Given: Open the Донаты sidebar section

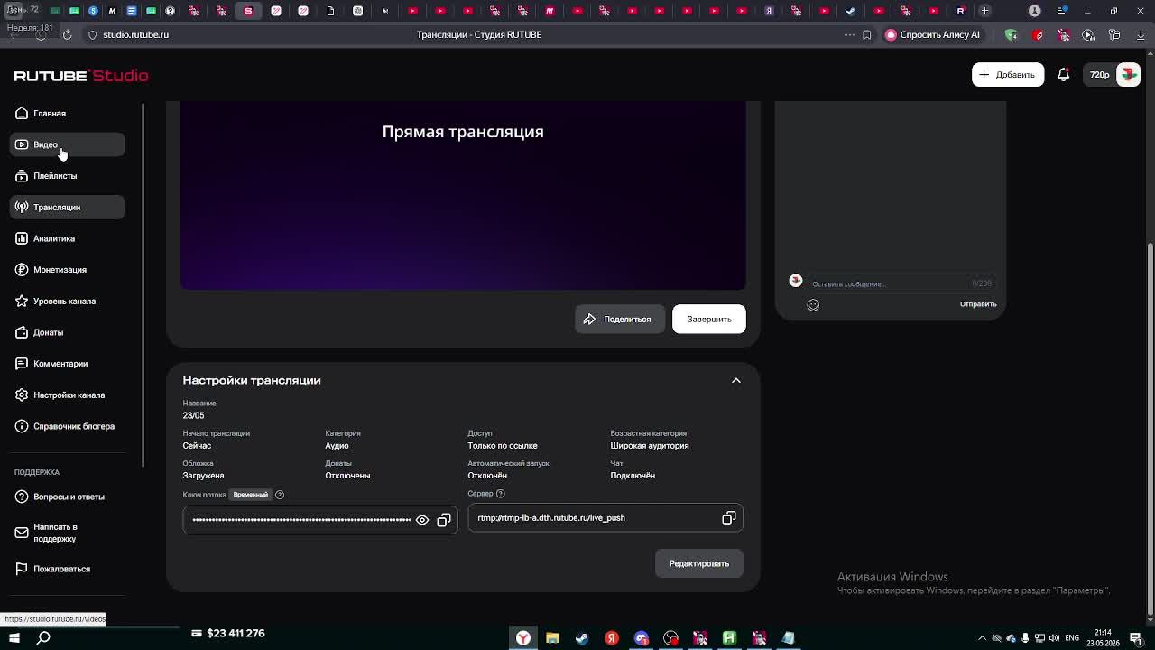Looking at the screenshot, I should (68, 332).
